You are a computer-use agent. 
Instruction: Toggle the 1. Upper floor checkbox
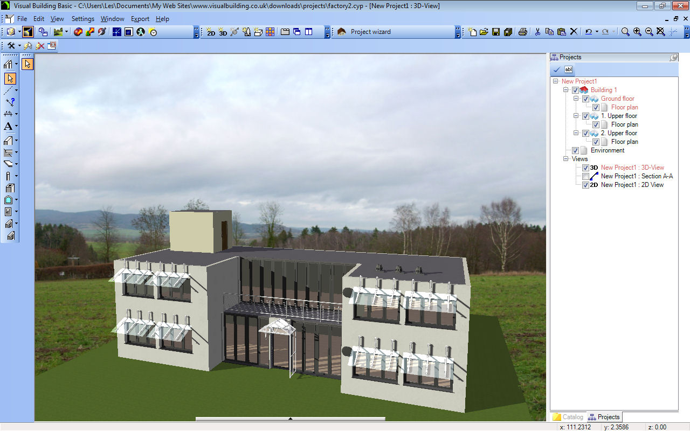(585, 116)
